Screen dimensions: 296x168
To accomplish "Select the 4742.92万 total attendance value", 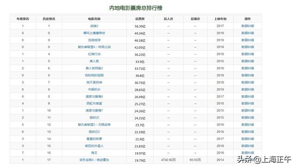I will click(x=168, y=160).
